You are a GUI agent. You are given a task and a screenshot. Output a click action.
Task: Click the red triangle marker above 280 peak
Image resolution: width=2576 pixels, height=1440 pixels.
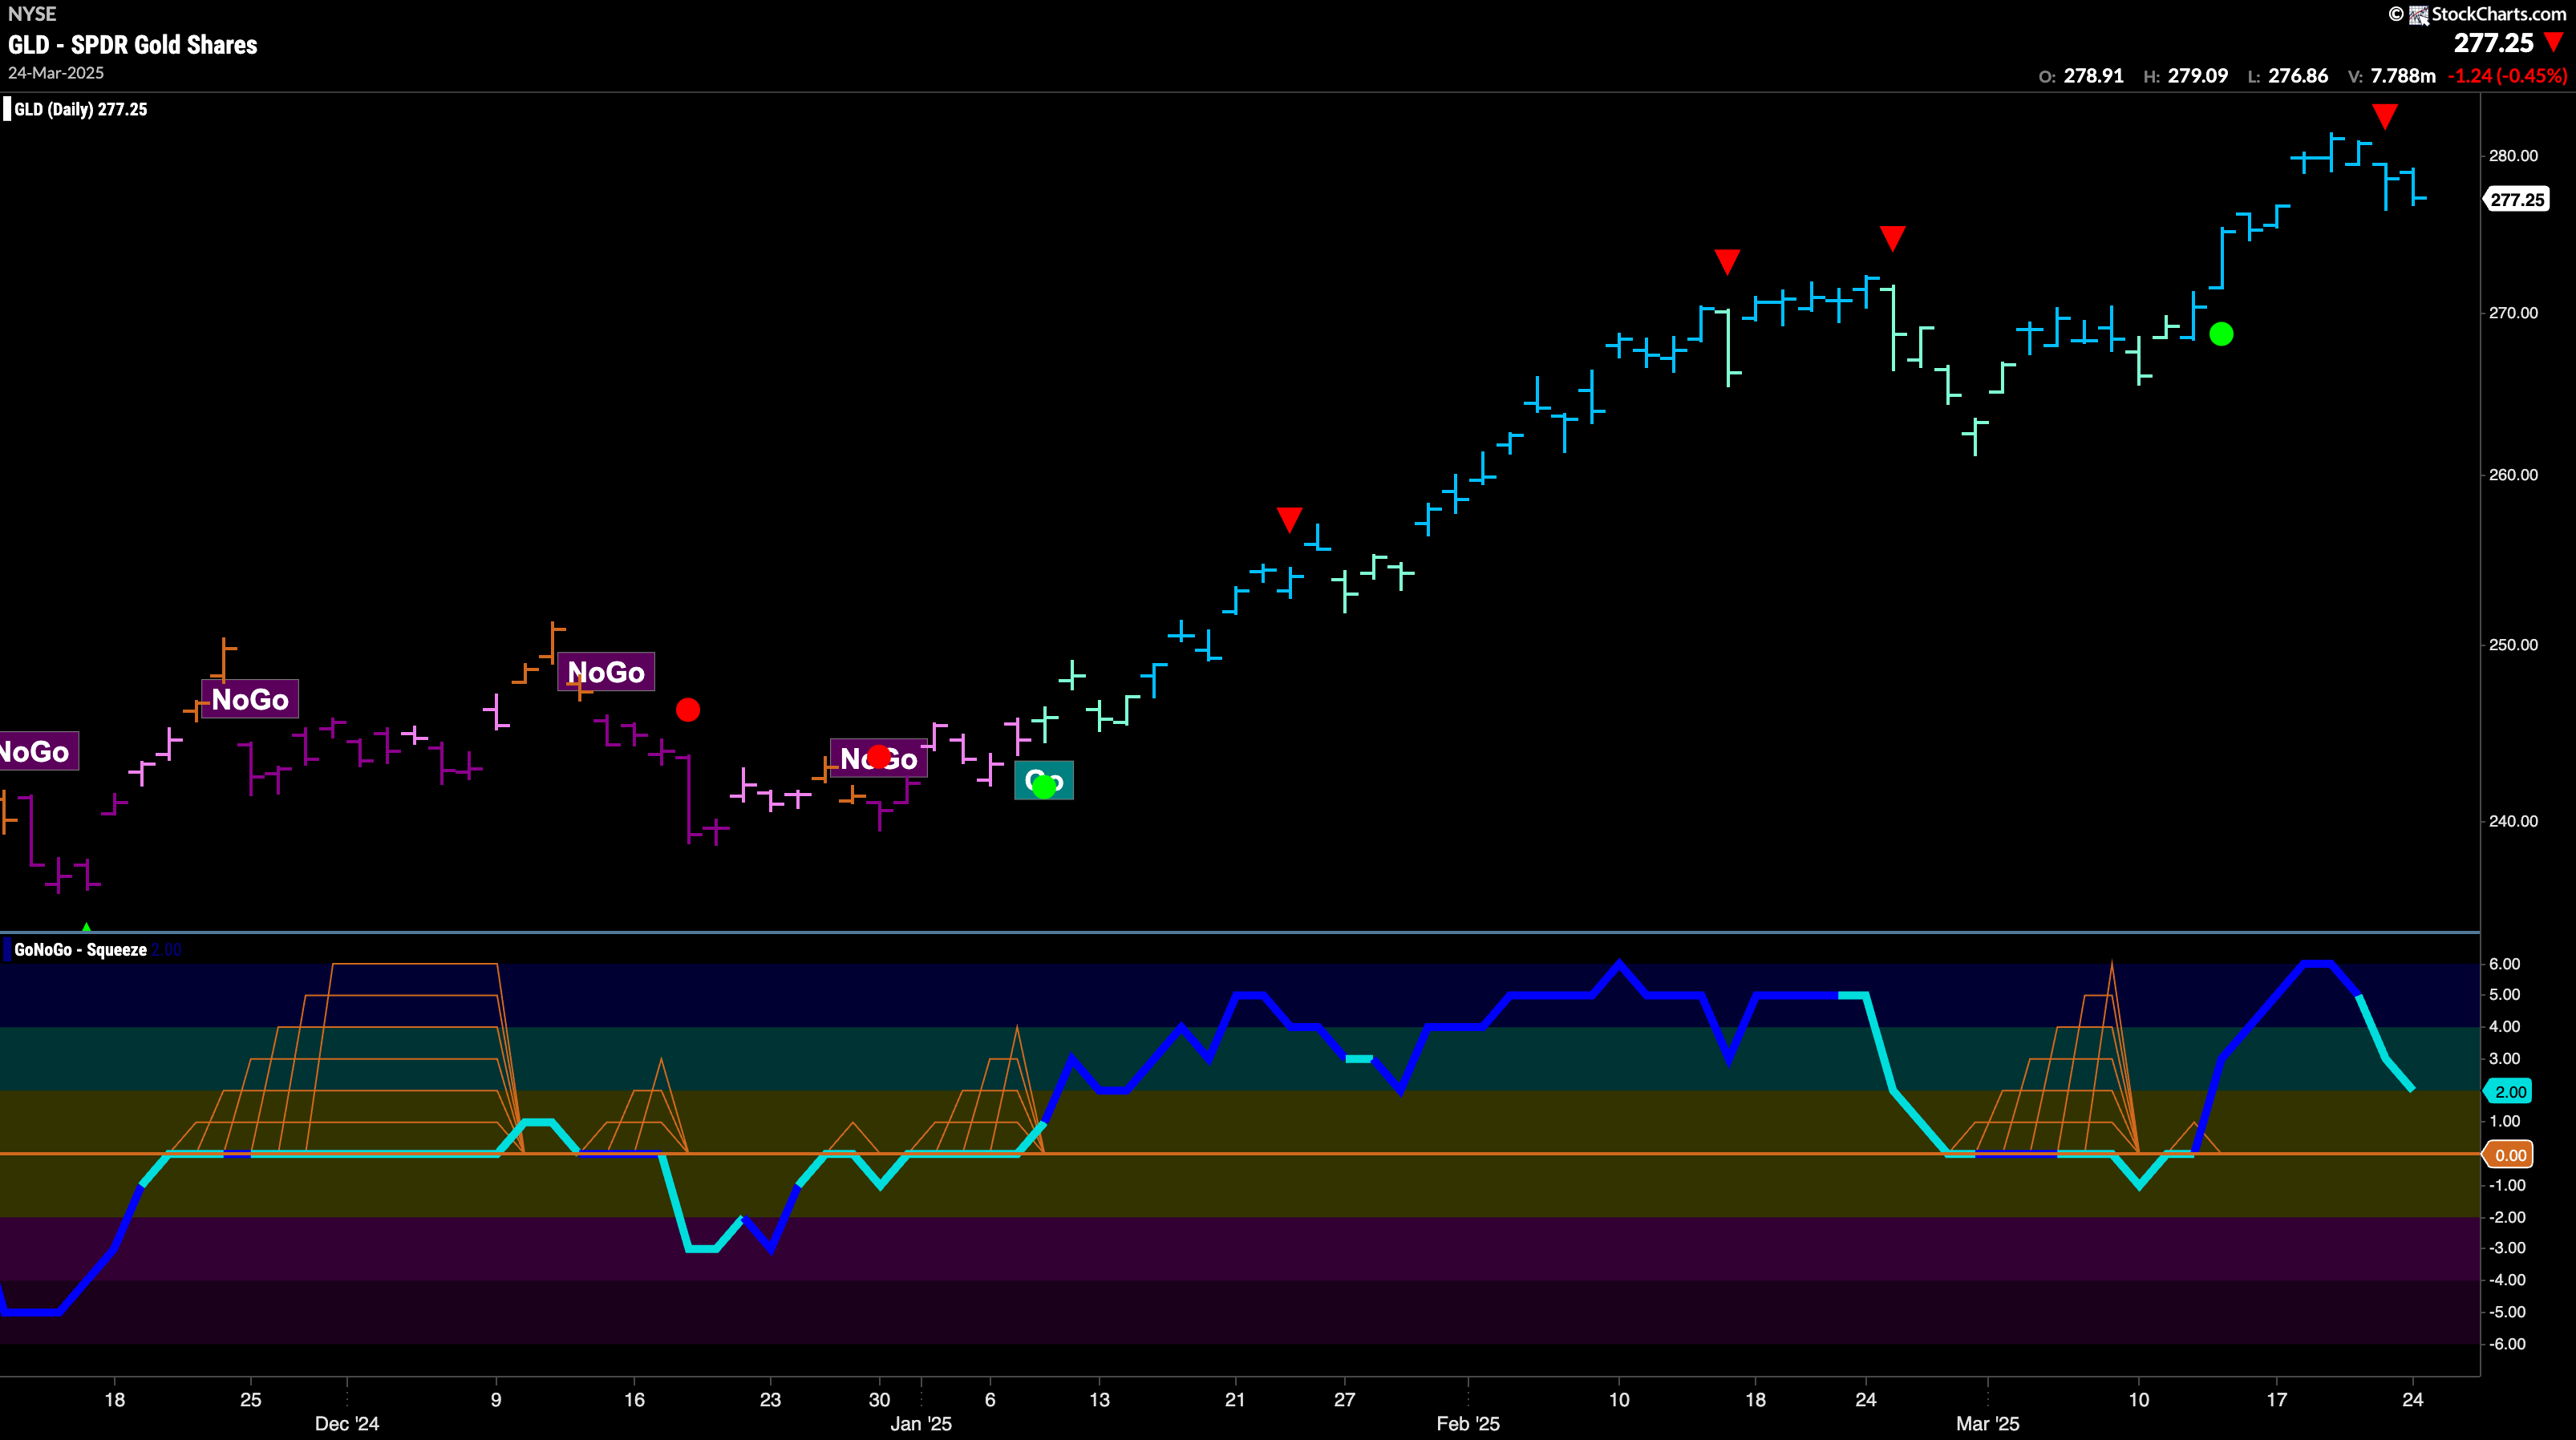click(2384, 117)
